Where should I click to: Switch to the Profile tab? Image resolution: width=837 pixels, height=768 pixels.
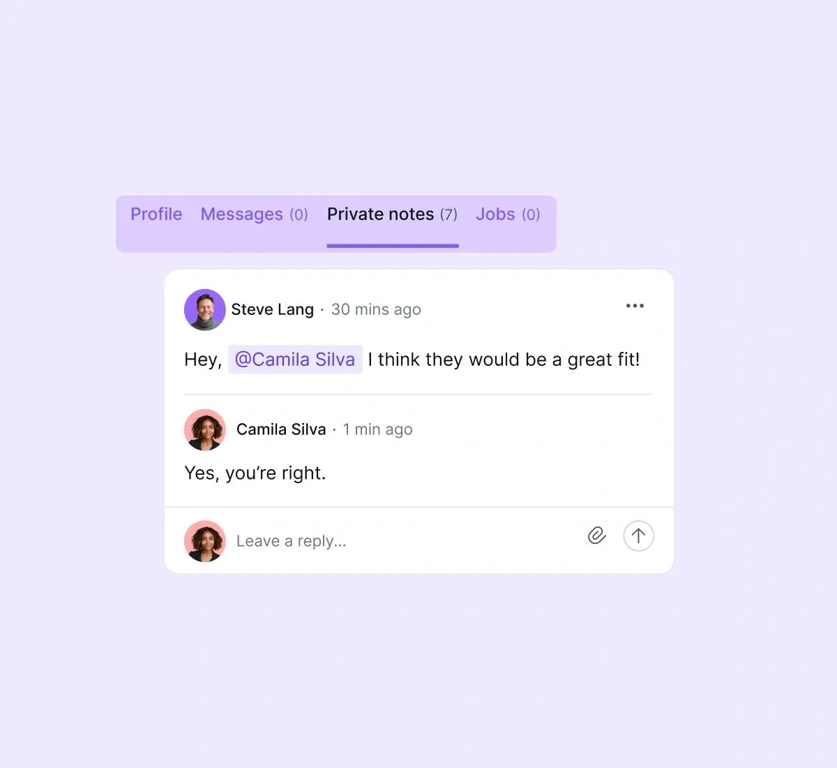pos(156,214)
